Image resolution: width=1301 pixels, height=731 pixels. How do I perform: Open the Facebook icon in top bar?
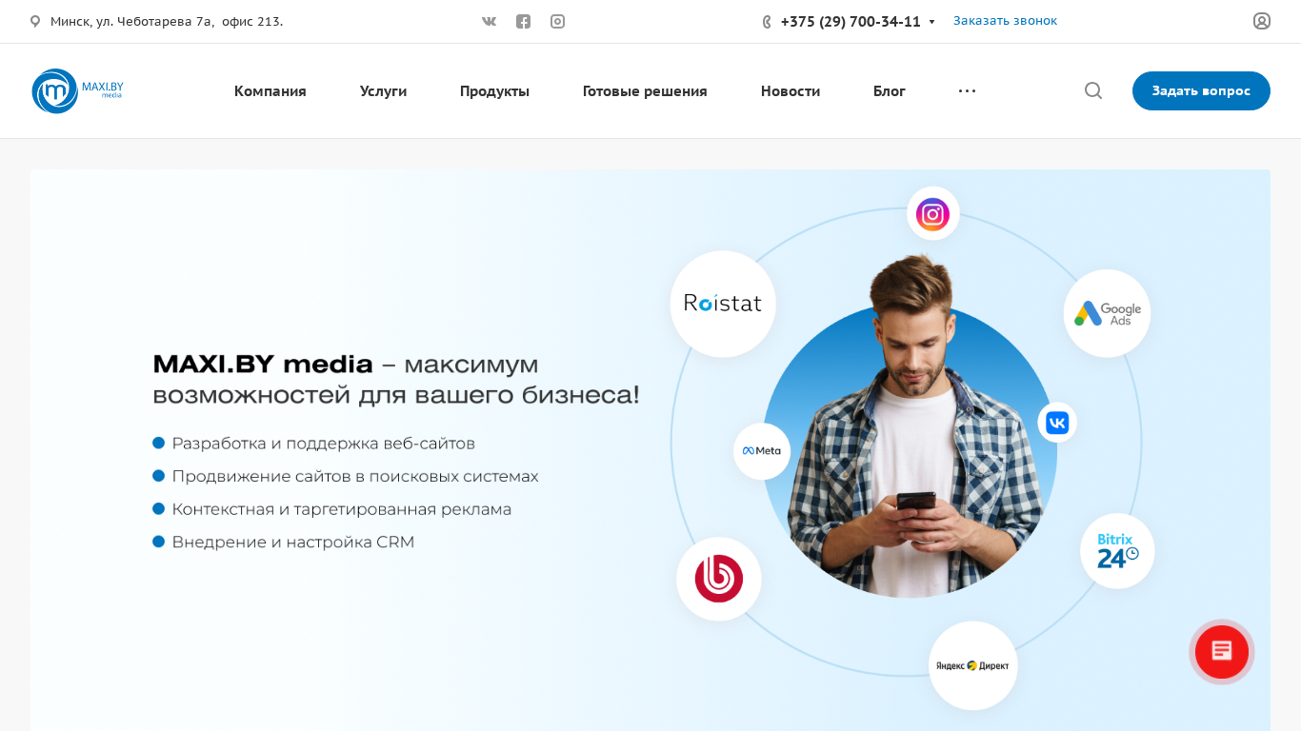[x=523, y=21]
